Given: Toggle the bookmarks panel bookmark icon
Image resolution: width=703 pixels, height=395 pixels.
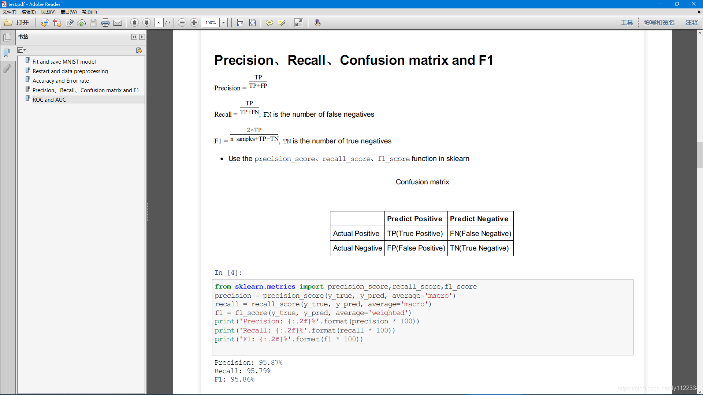Looking at the screenshot, I should 7,53.
